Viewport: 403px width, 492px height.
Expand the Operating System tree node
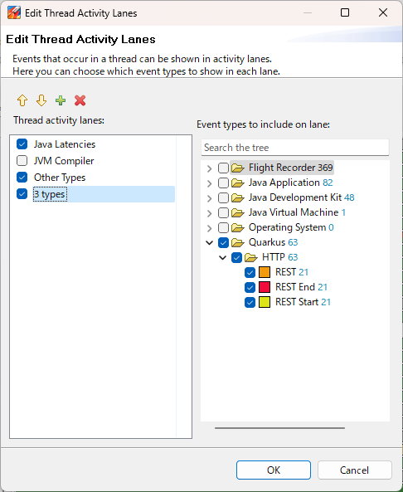tap(210, 228)
